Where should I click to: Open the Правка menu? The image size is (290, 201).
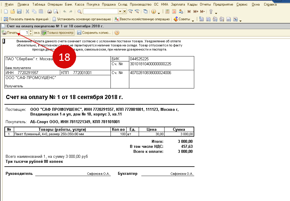coord(23,4)
